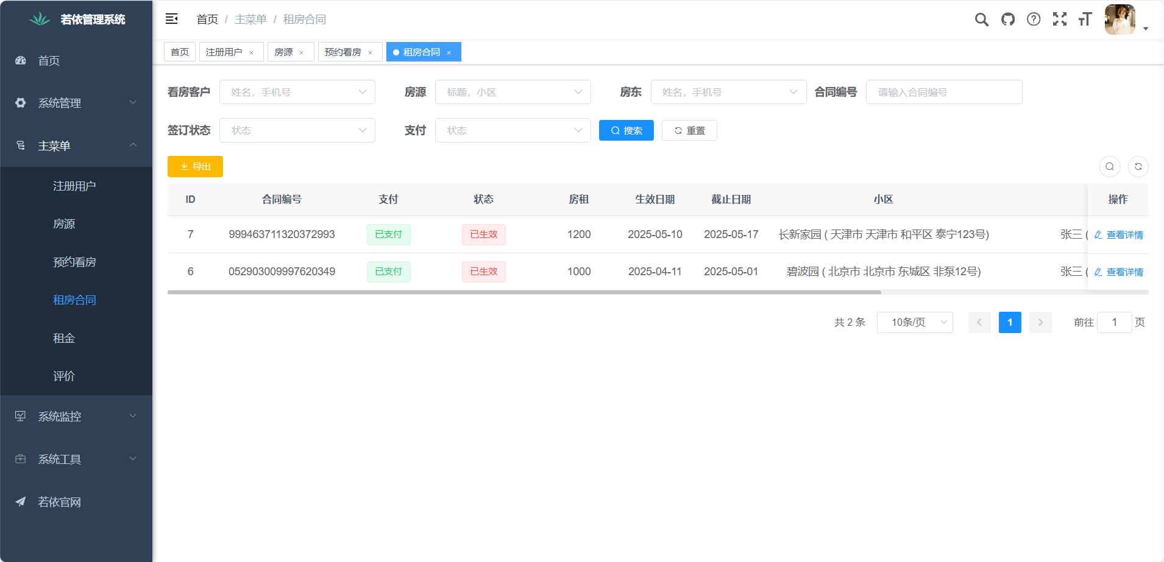Expand the 系统管理 sidebar menu
The height and width of the screenshot is (562, 1164).
[76, 103]
